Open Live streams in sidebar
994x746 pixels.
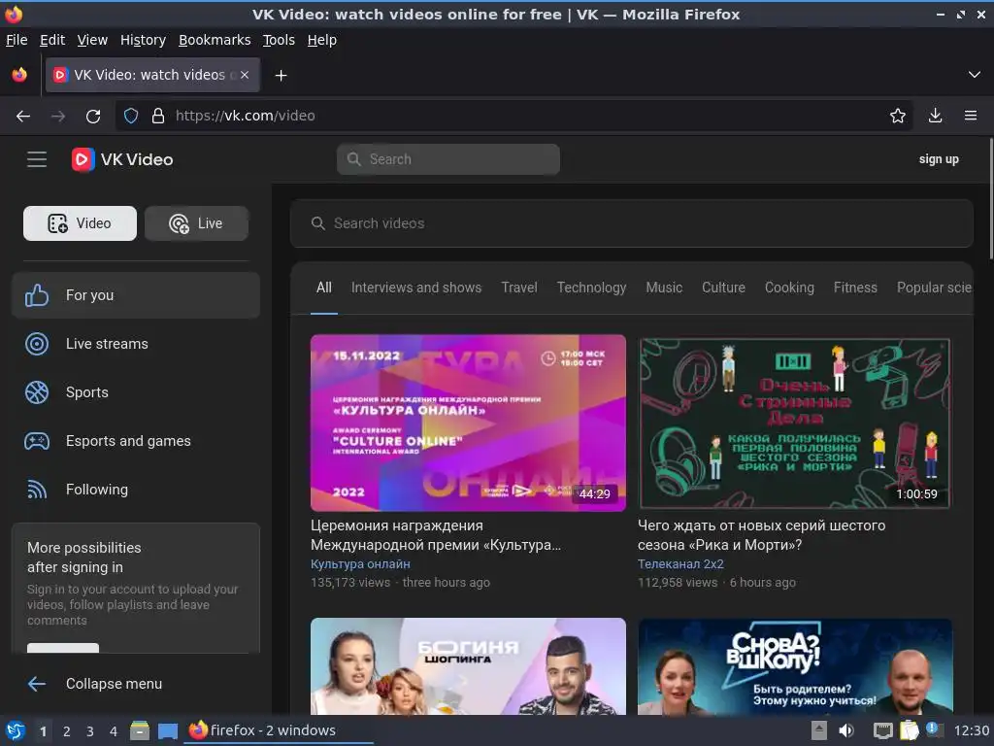(x=136, y=344)
